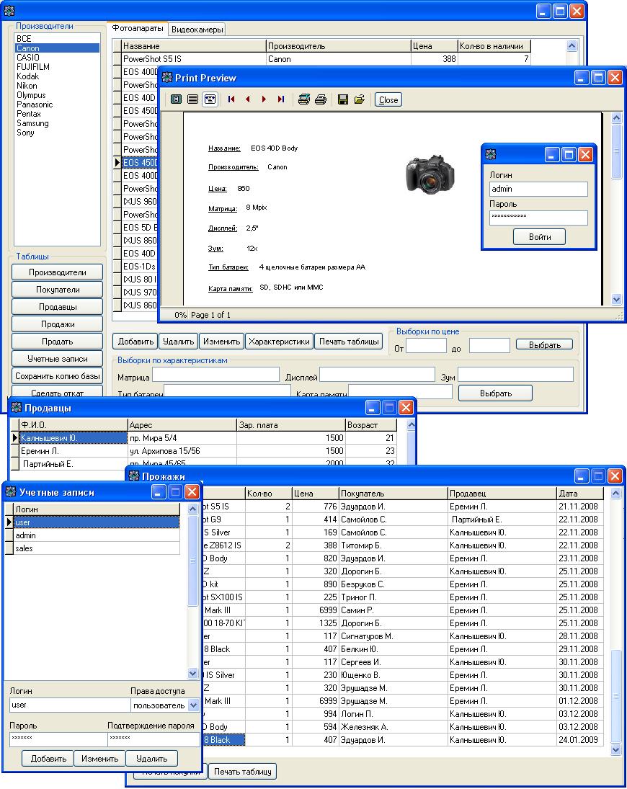
Task: Click the Дата column header in sales table
Action: click(580, 494)
